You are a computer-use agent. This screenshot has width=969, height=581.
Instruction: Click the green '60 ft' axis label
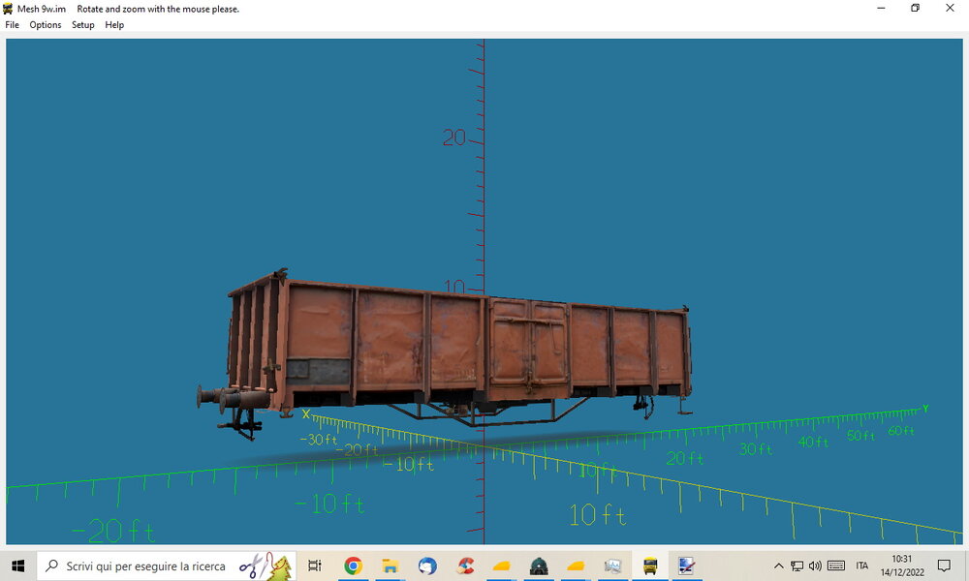pos(901,430)
